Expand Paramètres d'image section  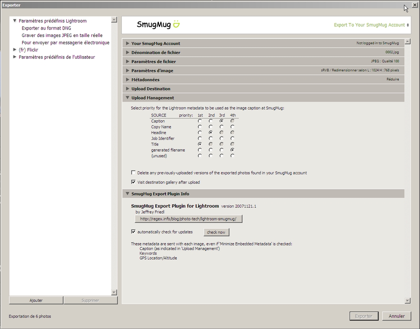(x=128, y=71)
